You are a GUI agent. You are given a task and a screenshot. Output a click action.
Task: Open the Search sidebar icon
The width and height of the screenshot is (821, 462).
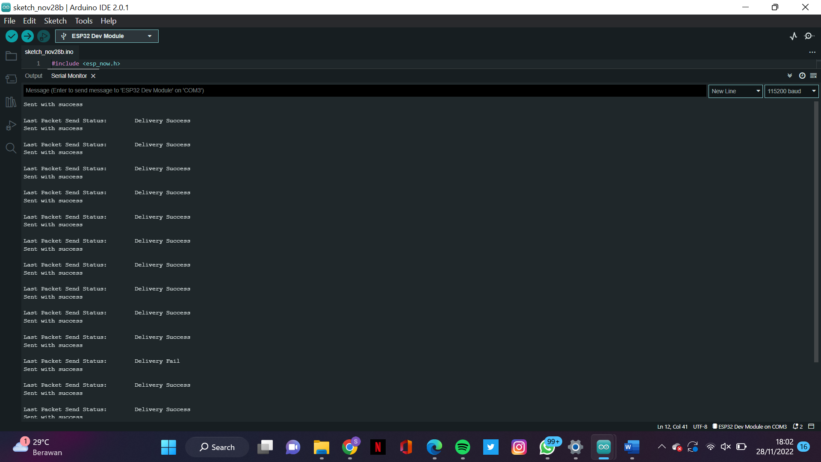click(11, 148)
